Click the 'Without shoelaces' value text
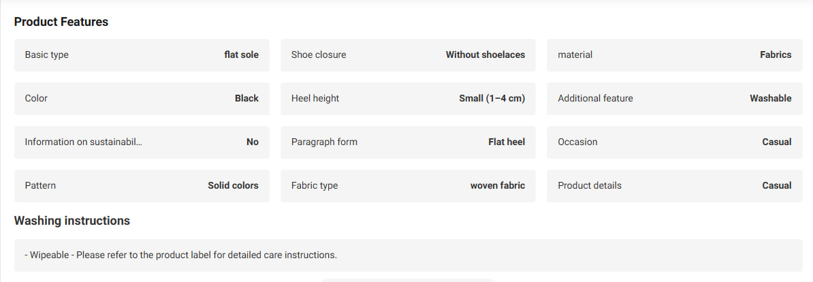This screenshot has width=813, height=282. pyautogui.click(x=485, y=55)
